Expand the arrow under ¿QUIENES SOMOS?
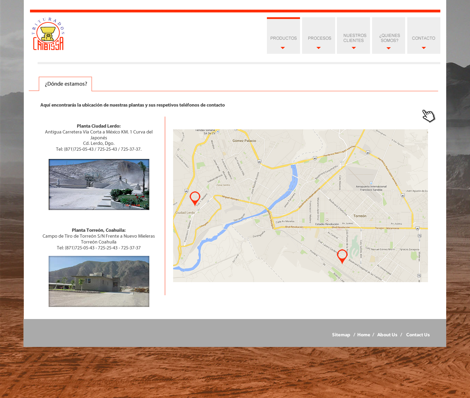Image resolution: width=470 pixels, height=398 pixels. click(x=389, y=48)
